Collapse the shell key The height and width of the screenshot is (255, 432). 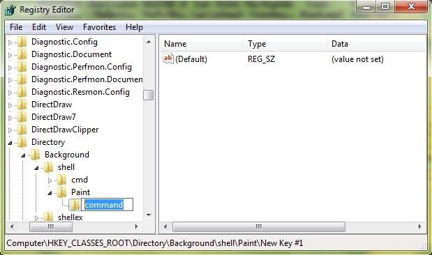pos(37,168)
